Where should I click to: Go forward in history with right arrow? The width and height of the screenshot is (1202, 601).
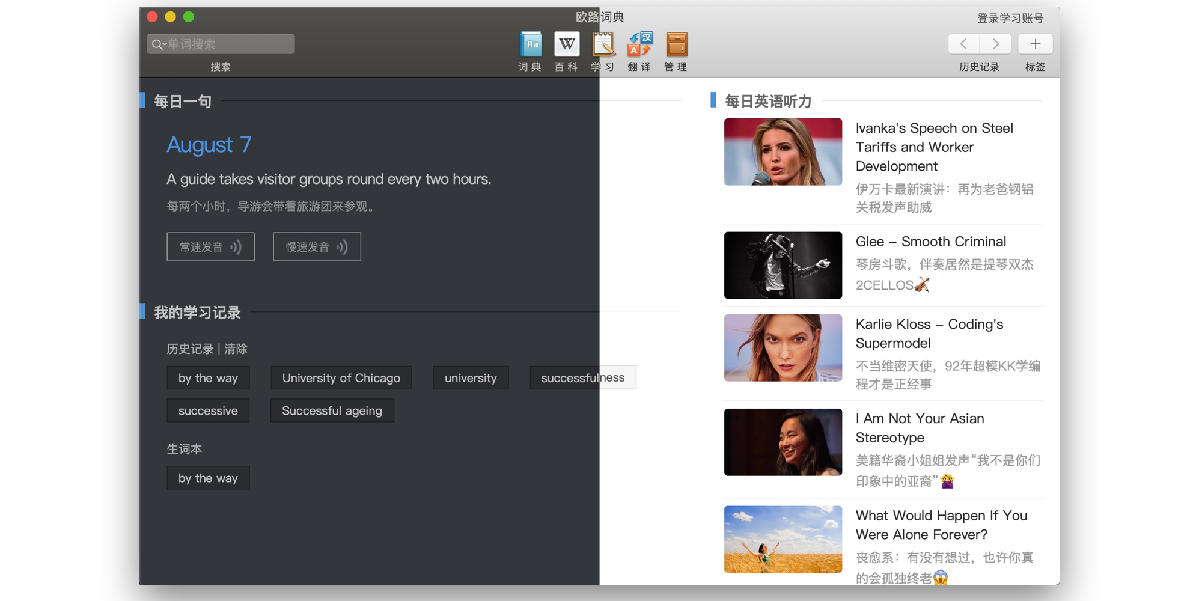(995, 44)
